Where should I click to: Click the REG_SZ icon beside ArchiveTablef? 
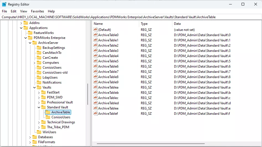click(x=95, y=114)
